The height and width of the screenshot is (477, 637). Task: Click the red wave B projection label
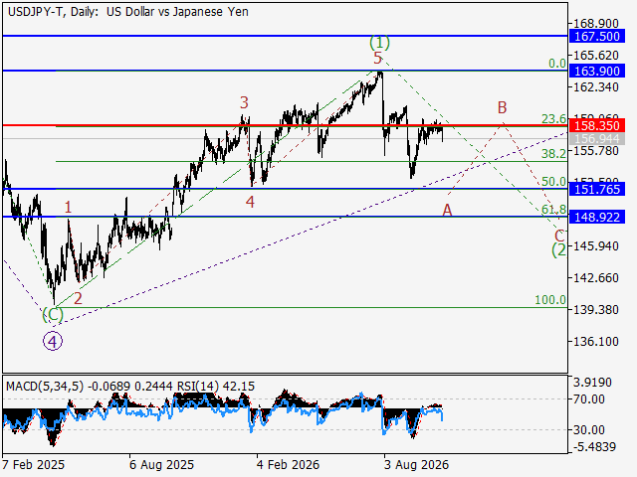pos(502,108)
